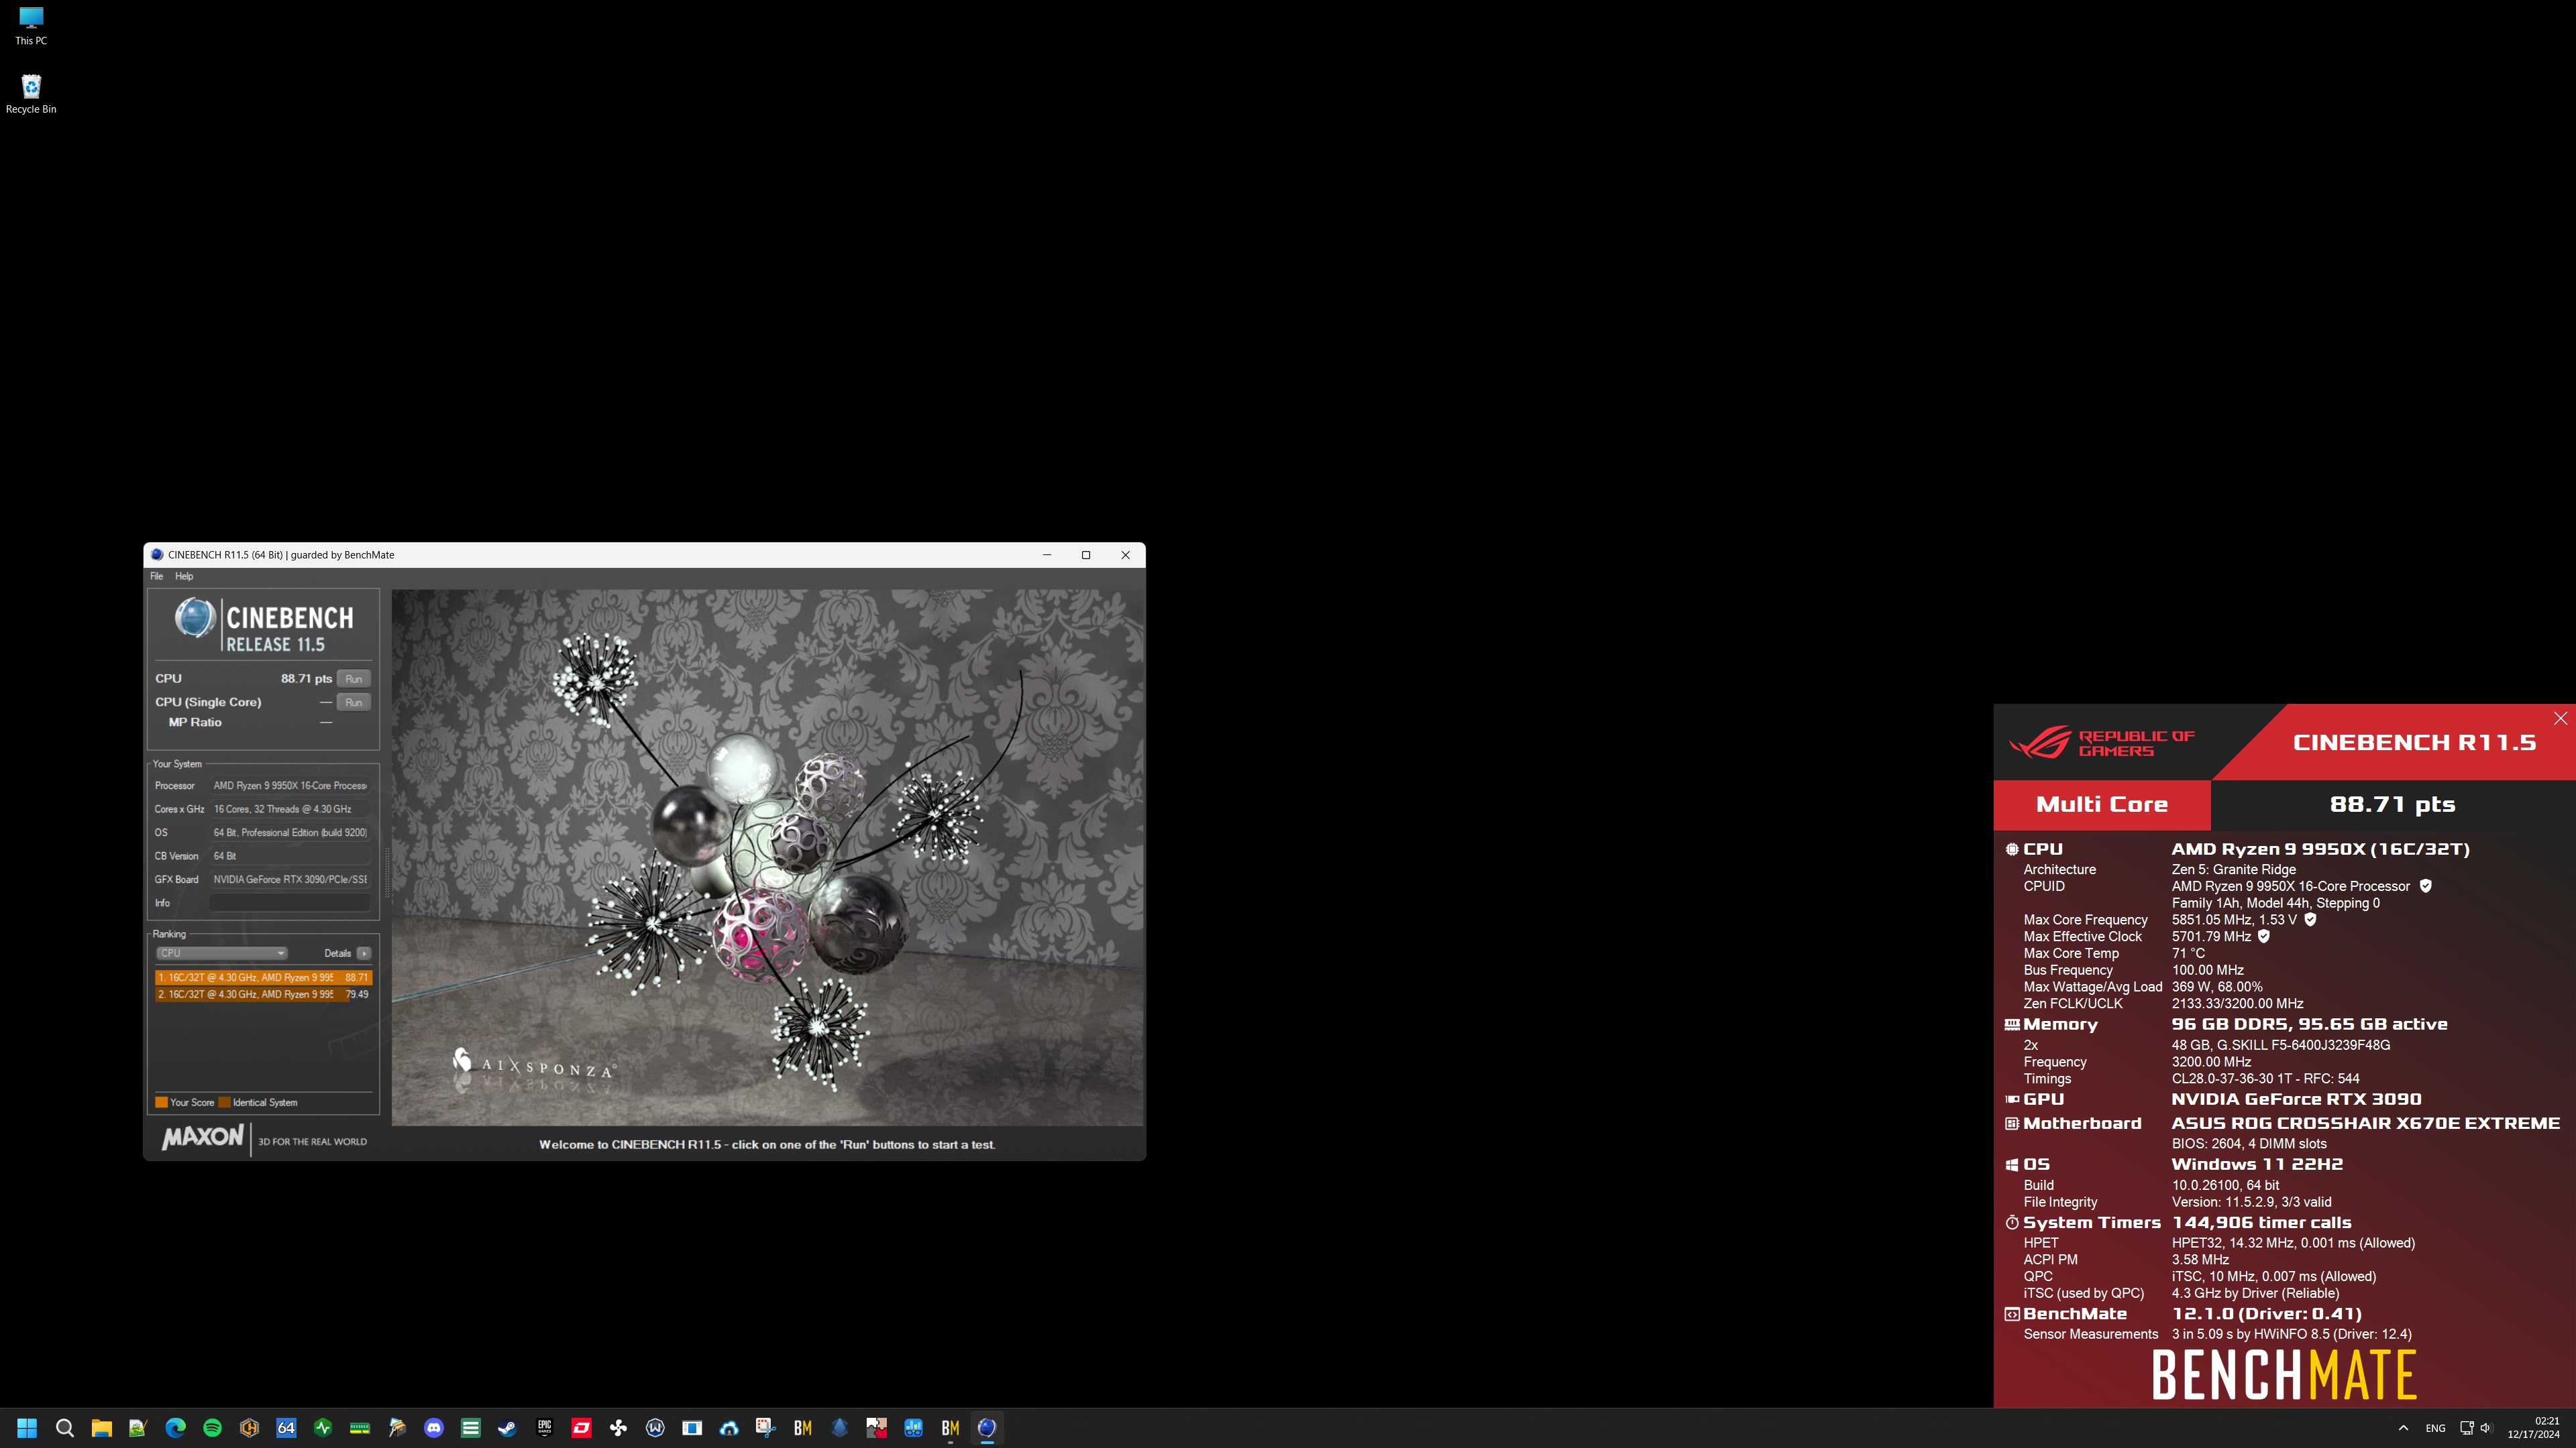2576x1448 pixels.
Task: Minimize the Cinebench R11.5 window
Action: coord(1047,556)
